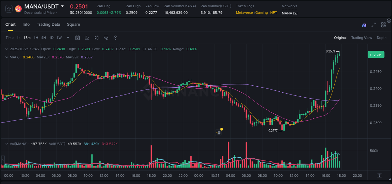Viewport: 392px width, 184px height.
Task: Toggle the favorite star for MANA/USDT
Action: 8,8
